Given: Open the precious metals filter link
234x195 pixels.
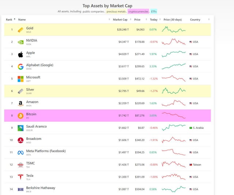Looking at the screenshot, I should (x=116, y=11).
